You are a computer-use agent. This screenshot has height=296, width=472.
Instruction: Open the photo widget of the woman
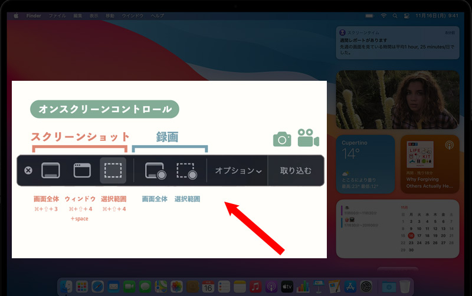(398, 100)
